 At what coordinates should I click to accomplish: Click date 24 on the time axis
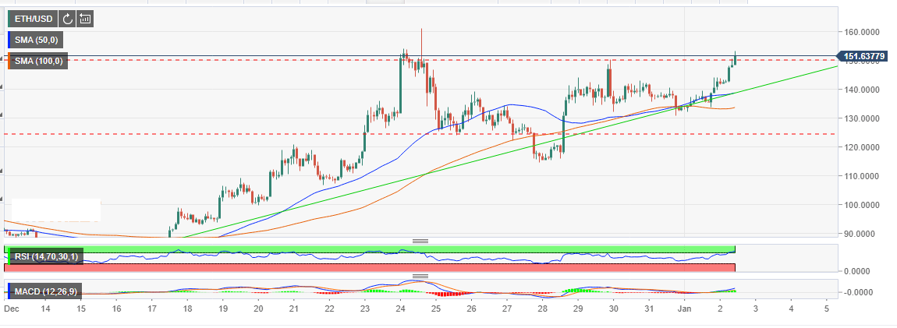coord(400,309)
